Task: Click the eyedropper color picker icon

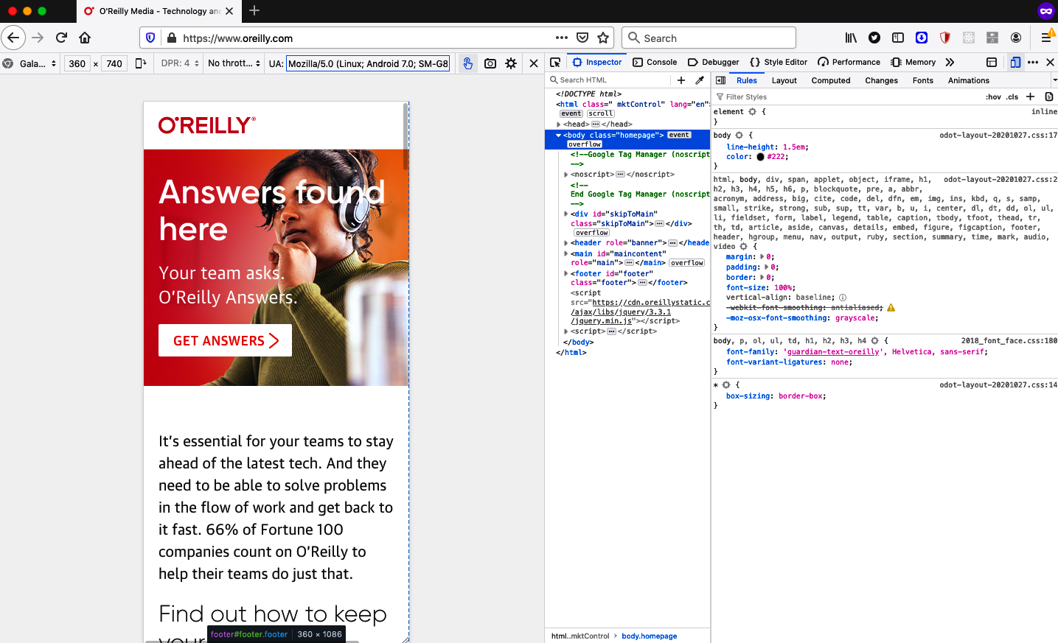Action: 700,80
